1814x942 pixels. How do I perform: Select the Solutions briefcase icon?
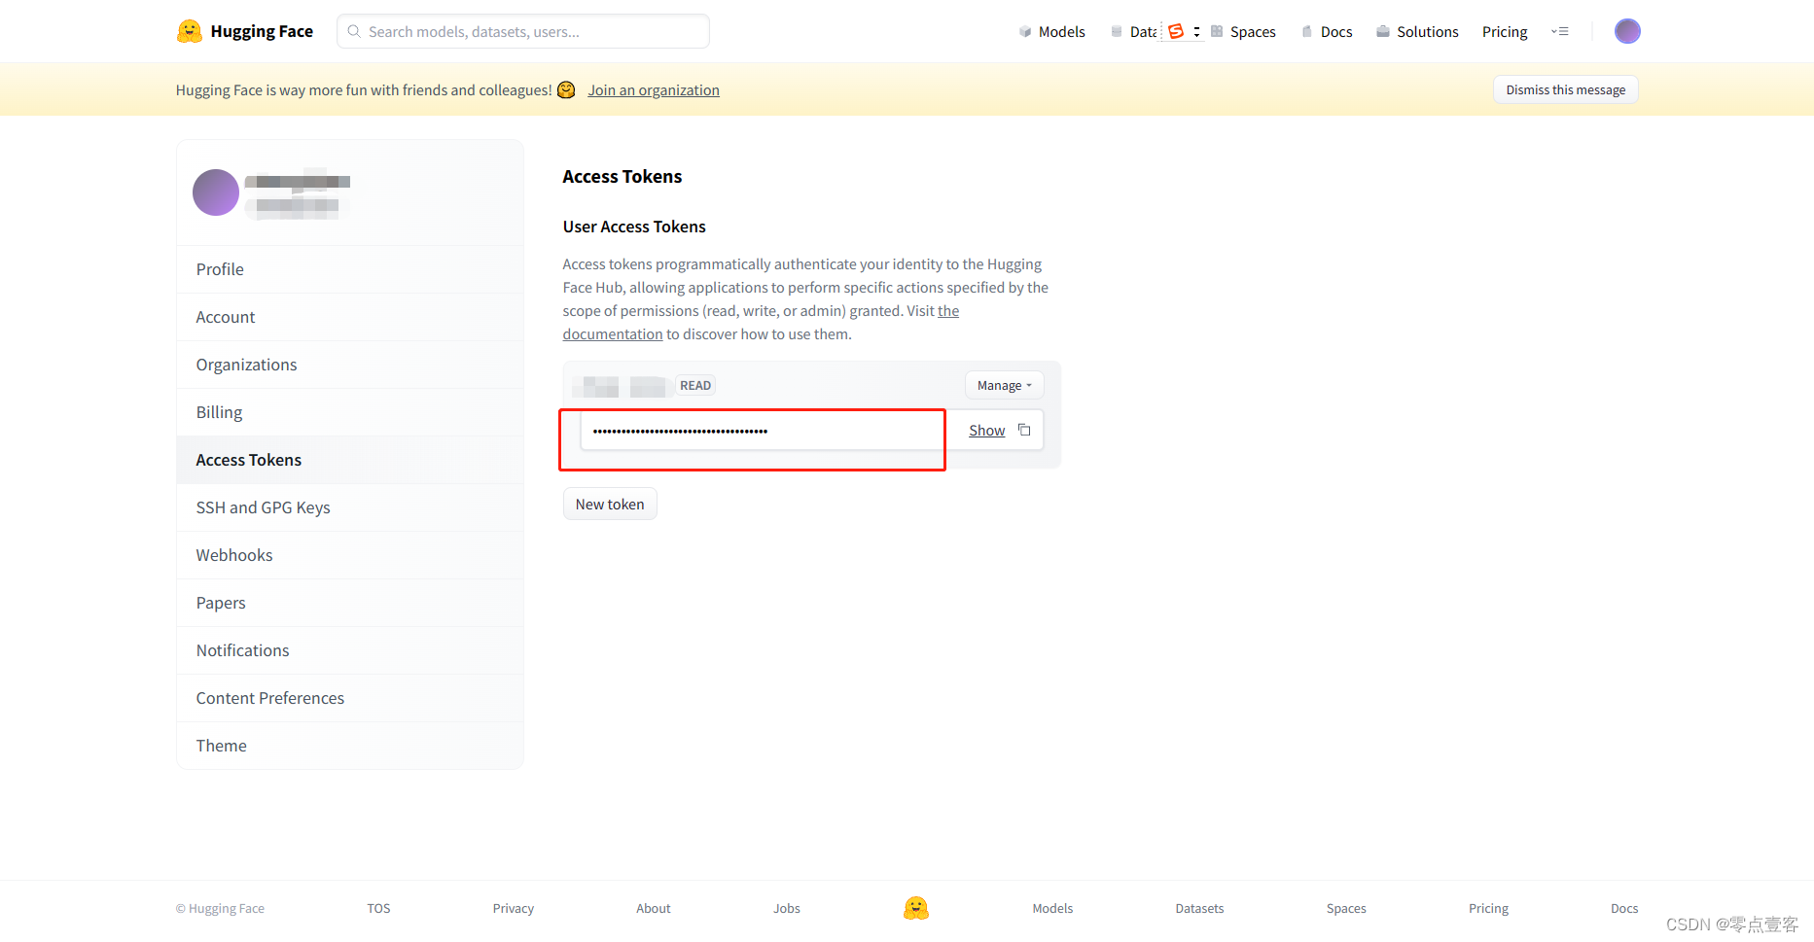tap(1382, 31)
